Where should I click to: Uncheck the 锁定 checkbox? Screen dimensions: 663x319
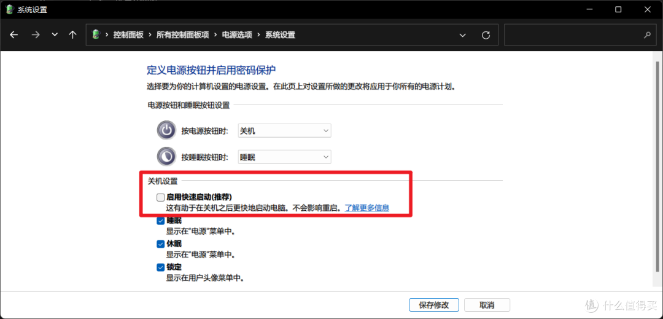160,267
